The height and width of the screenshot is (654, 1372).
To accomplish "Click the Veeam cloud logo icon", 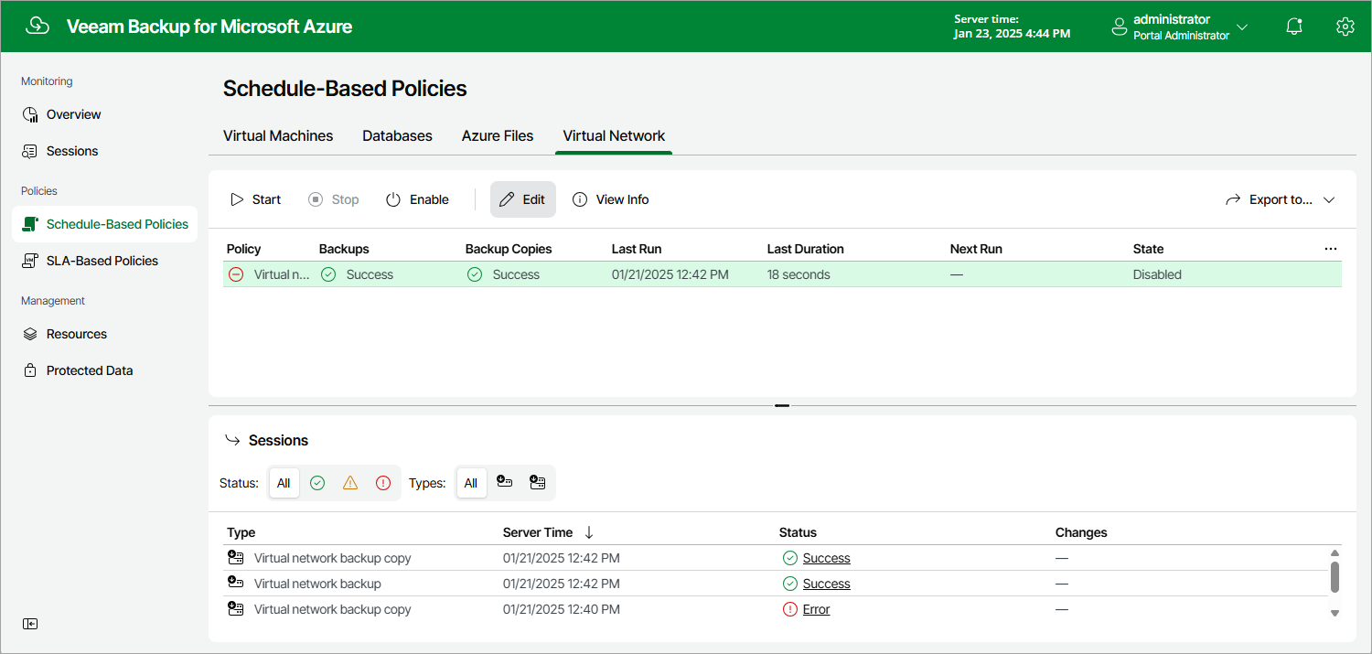I will point(38,26).
